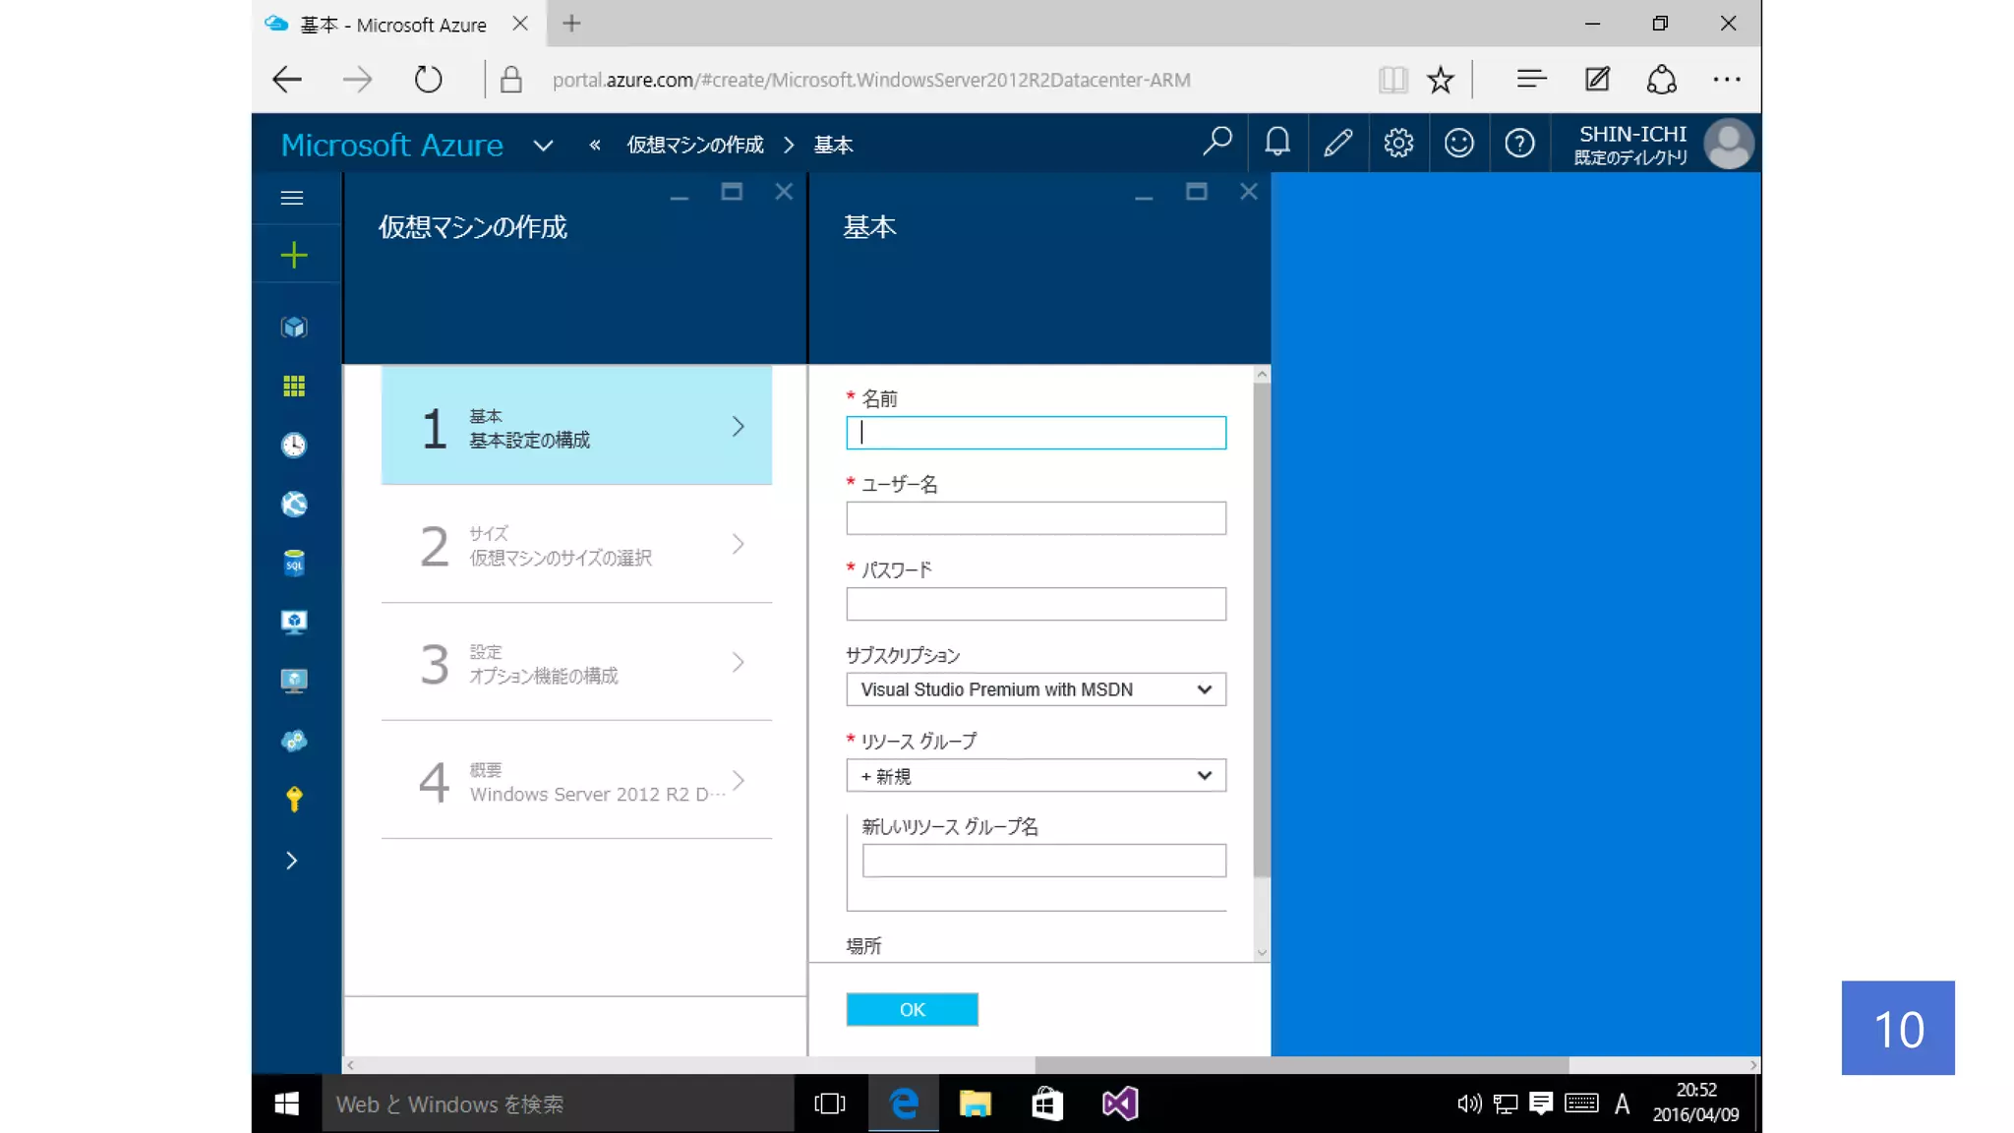Click the 基本 blade vertical scrollbar
Screen dimensions: 2014x1133
coord(1262,629)
